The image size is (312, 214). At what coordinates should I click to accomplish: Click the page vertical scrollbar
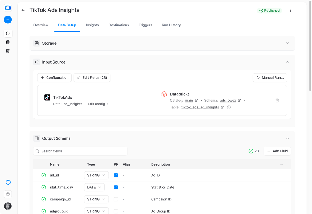[310, 46]
